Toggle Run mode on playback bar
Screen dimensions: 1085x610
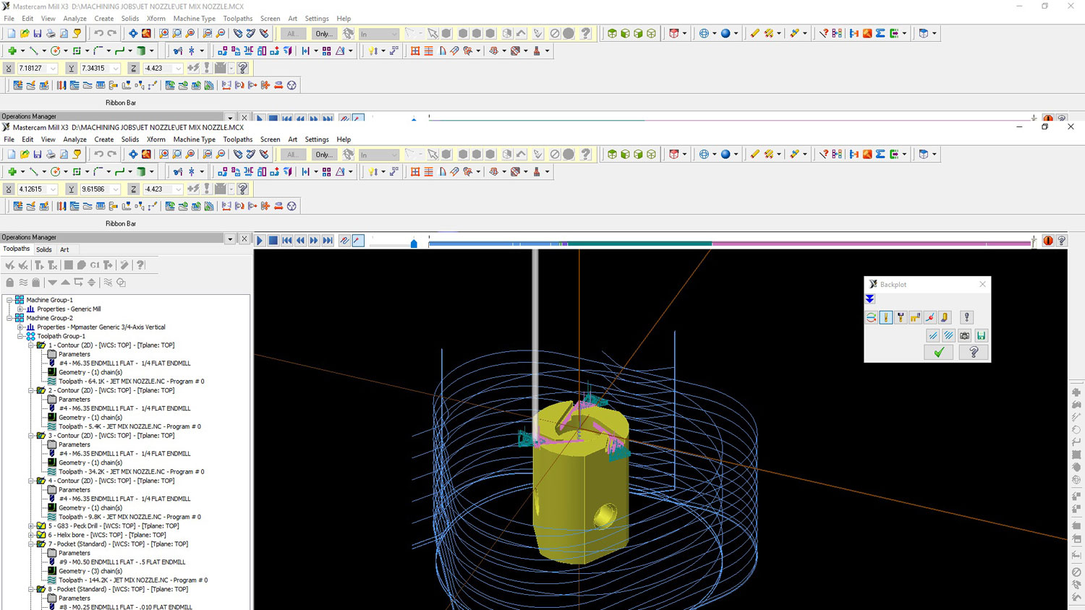click(358, 240)
